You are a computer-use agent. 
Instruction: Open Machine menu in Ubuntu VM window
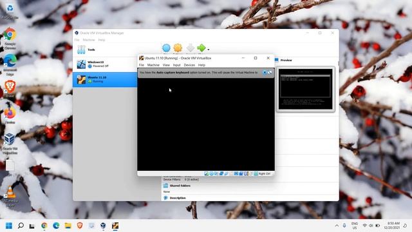[x=153, y=65]
